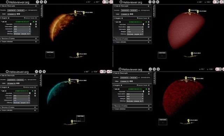The width and height of the screenshot is (224, 136).
Task: Open Diferença dropdown in pink Sun window
Action: pos(135,34)
